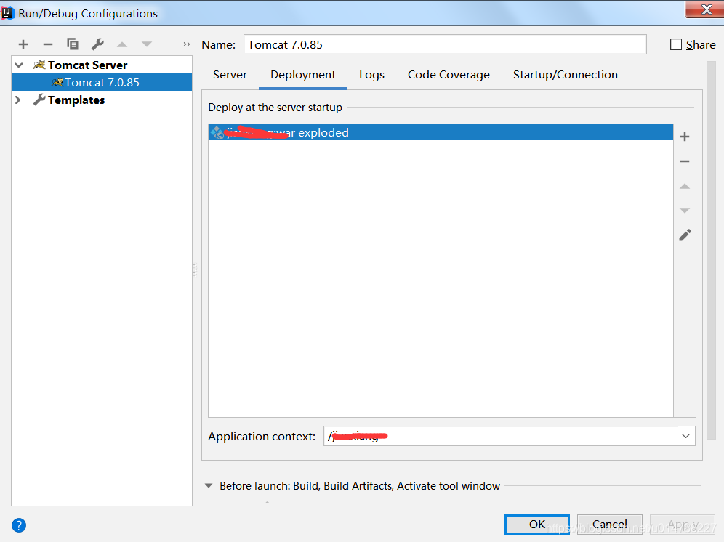Click the right-side vertical scrollbar
Screen dimensions: 724x542
tap(711, 251)
